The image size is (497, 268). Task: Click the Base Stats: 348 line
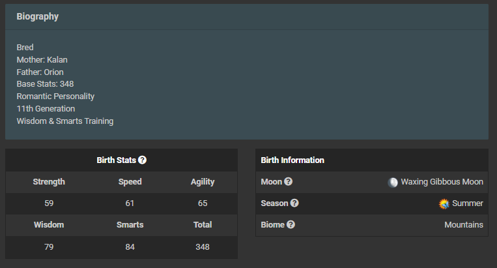[x=45, y=83]
